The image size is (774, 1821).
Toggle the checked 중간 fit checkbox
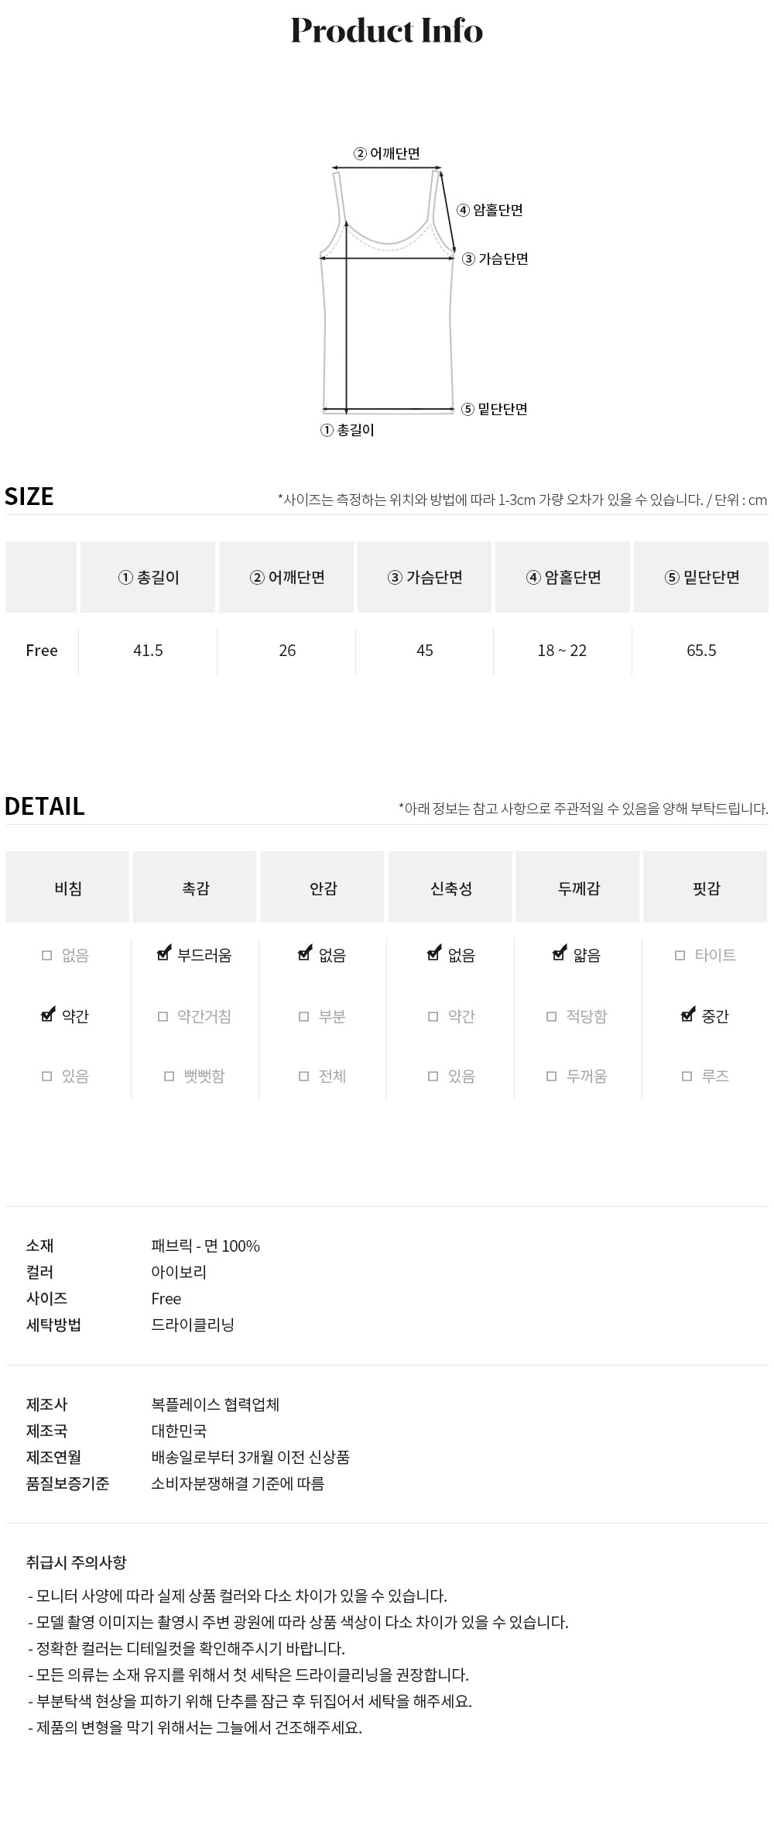click(x=687, y=1015)
